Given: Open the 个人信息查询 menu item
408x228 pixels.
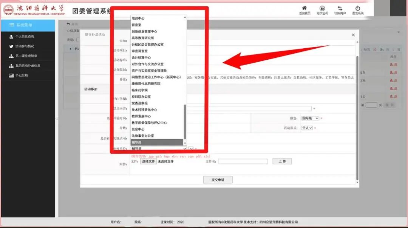Looking at the screenshot, I should point(25,37).
